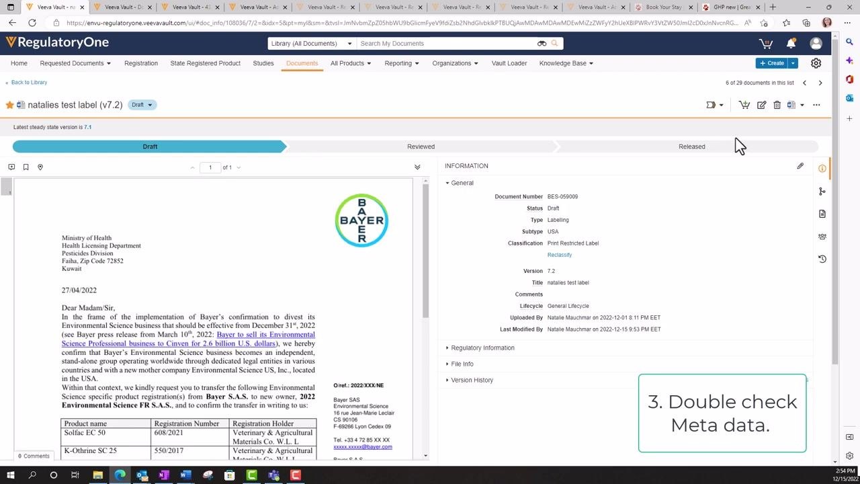This screenshot has width=860, height=484.
Task: Open the Draft status dropdown badge
Action: coord(142,105)
